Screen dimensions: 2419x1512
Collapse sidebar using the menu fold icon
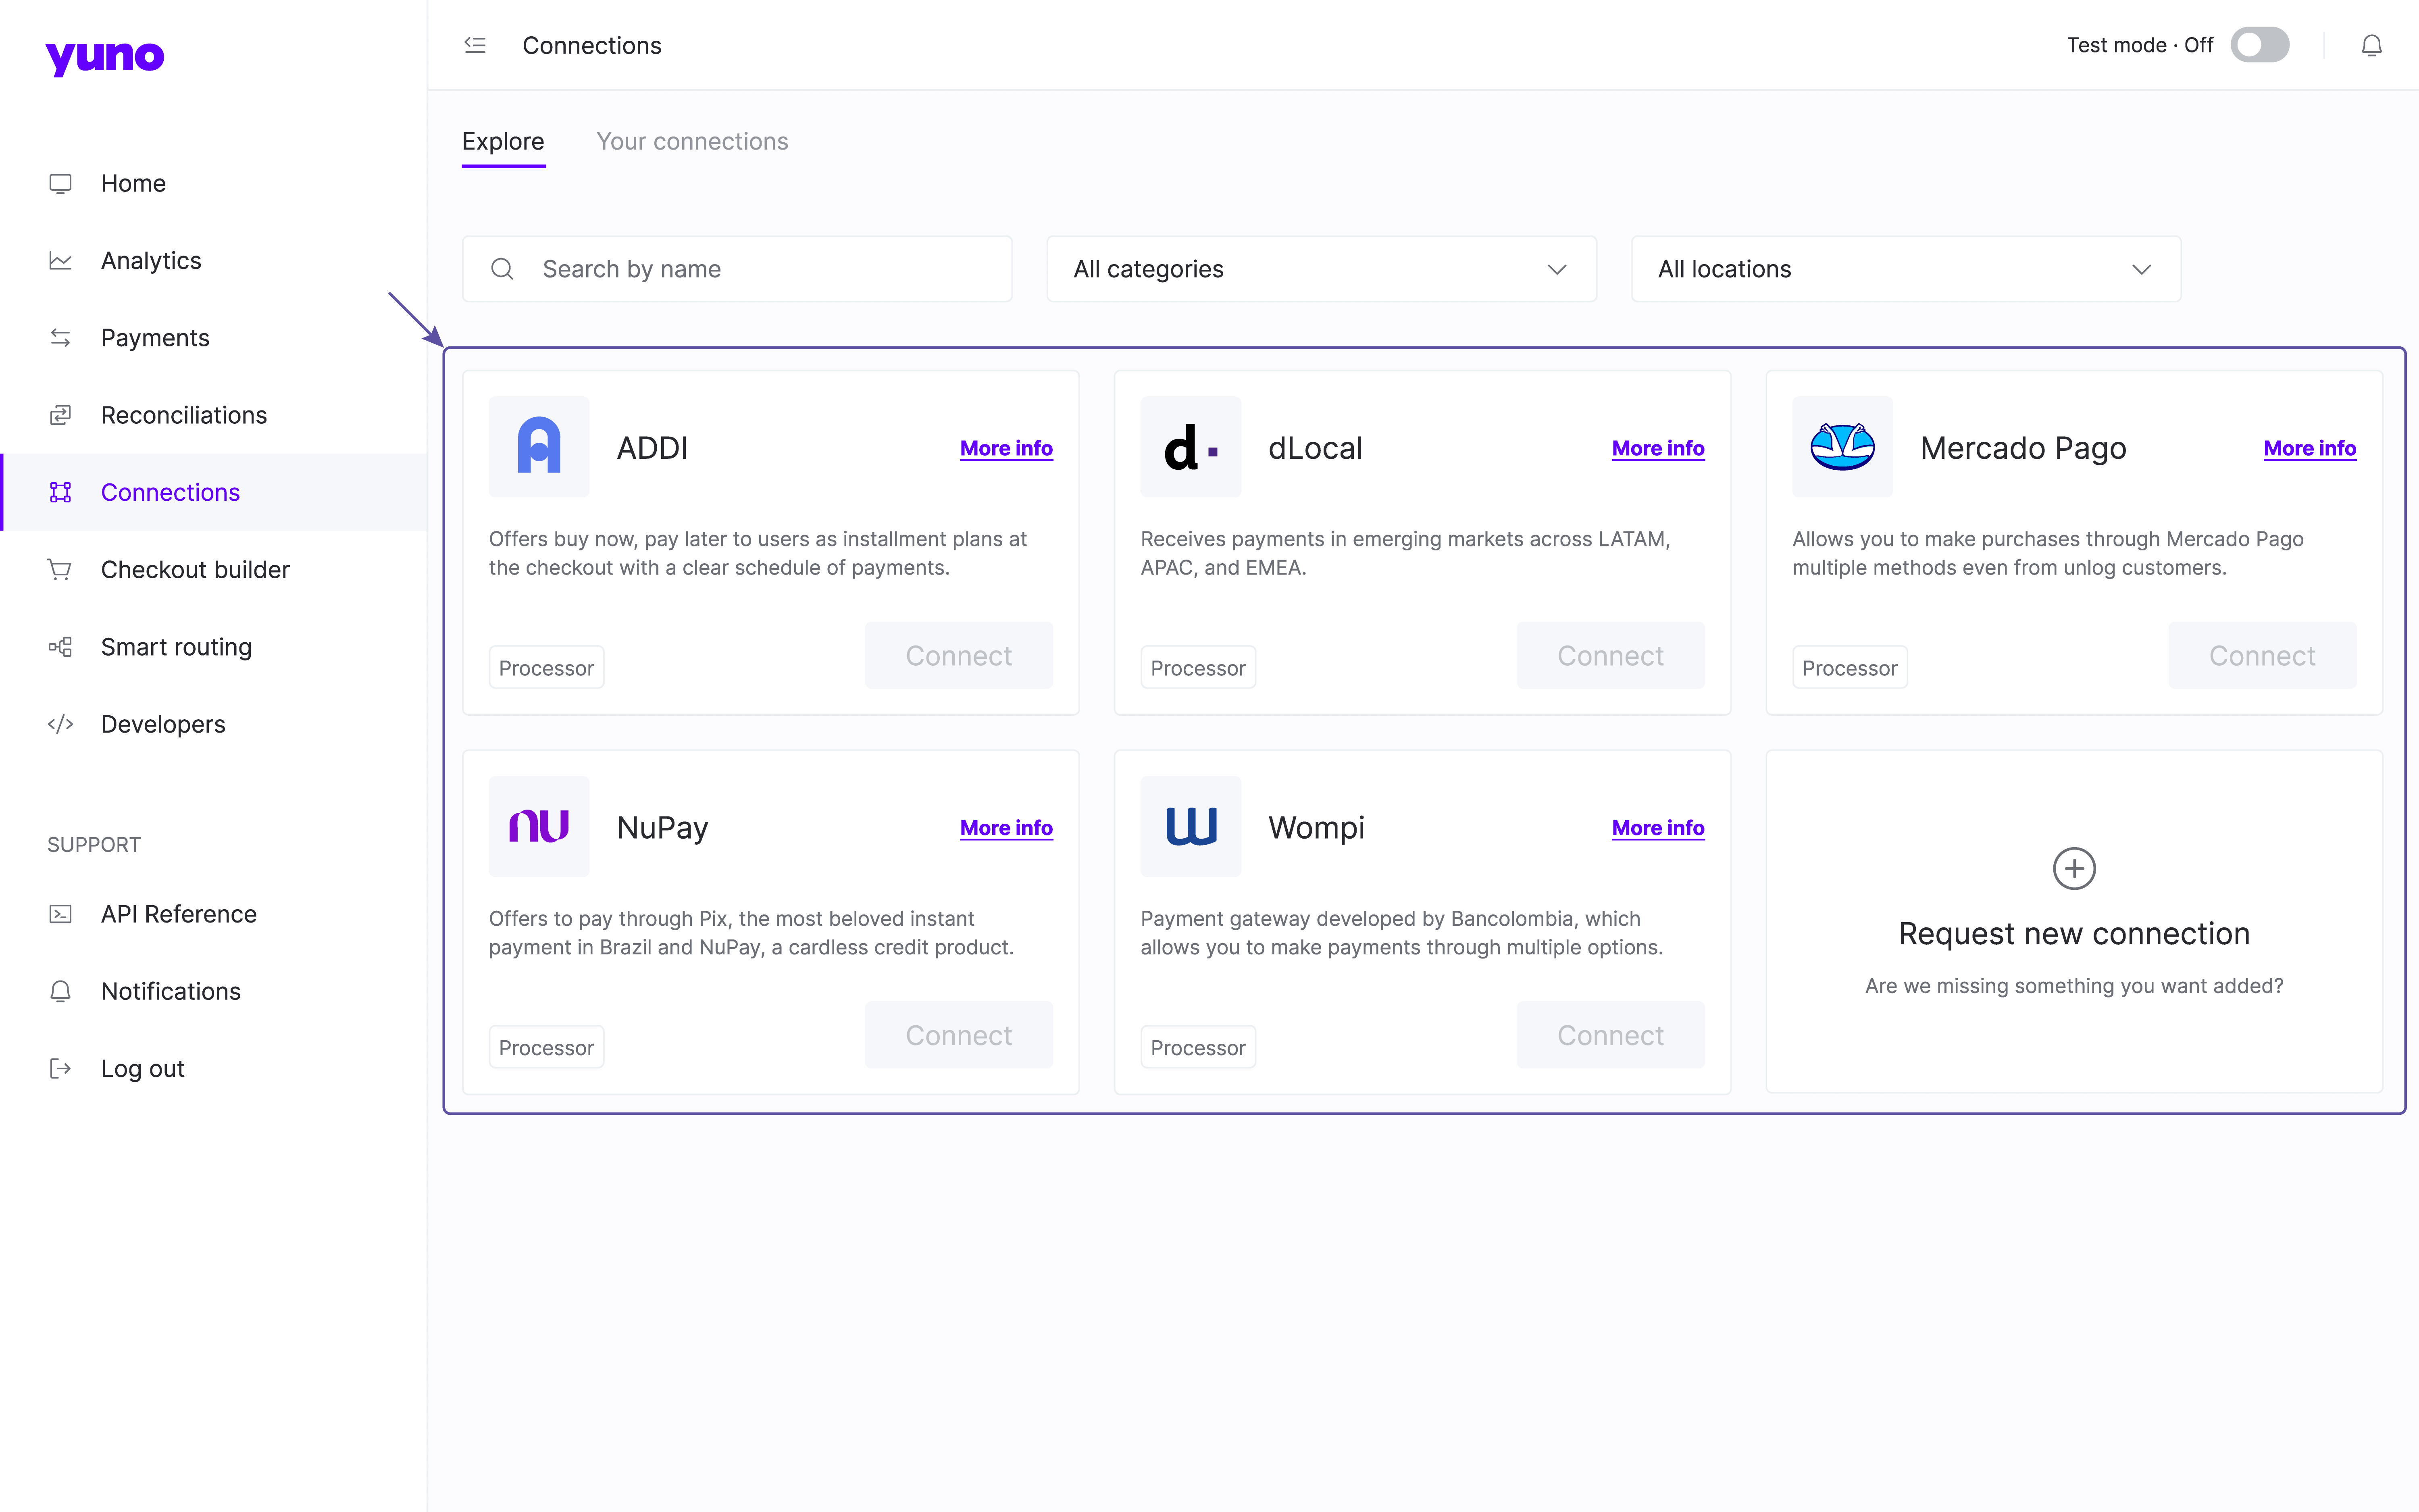click(x=475, y=45)
